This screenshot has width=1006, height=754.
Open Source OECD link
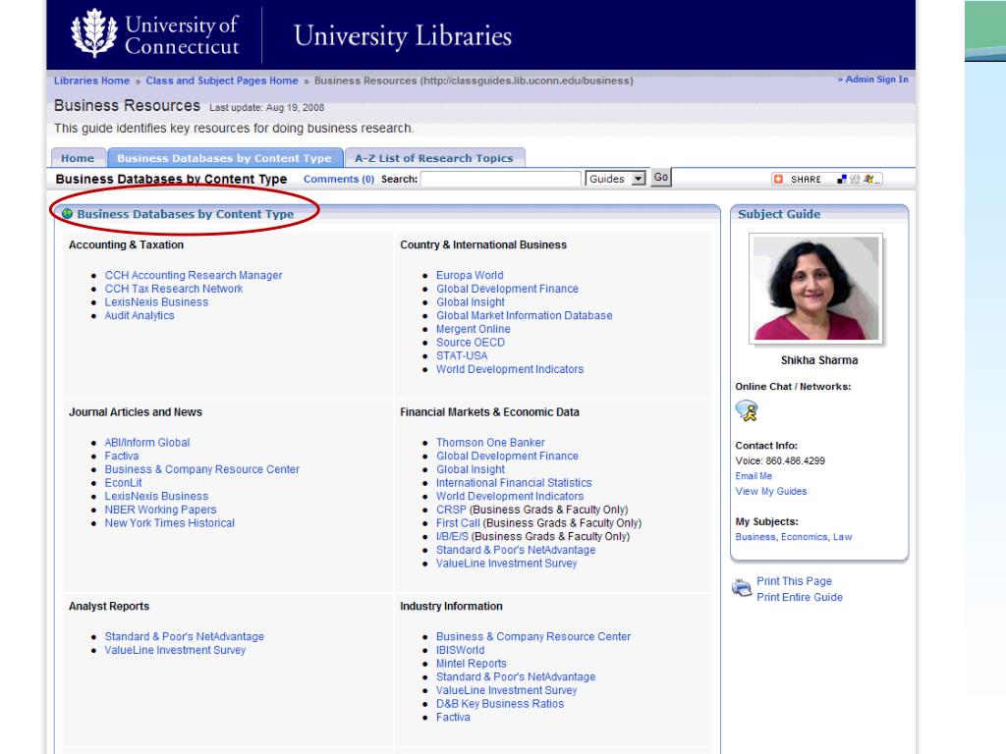pos(471,343)
